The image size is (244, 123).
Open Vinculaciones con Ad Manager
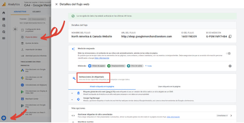[34, 78]
